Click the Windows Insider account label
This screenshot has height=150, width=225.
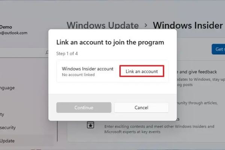point(87,69)
